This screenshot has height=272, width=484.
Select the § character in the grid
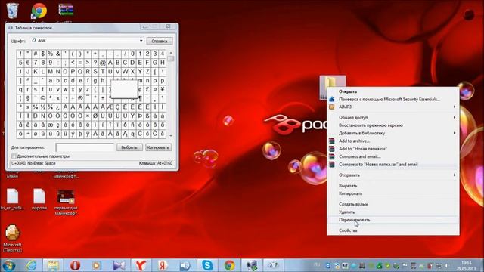tap(28, 98)
